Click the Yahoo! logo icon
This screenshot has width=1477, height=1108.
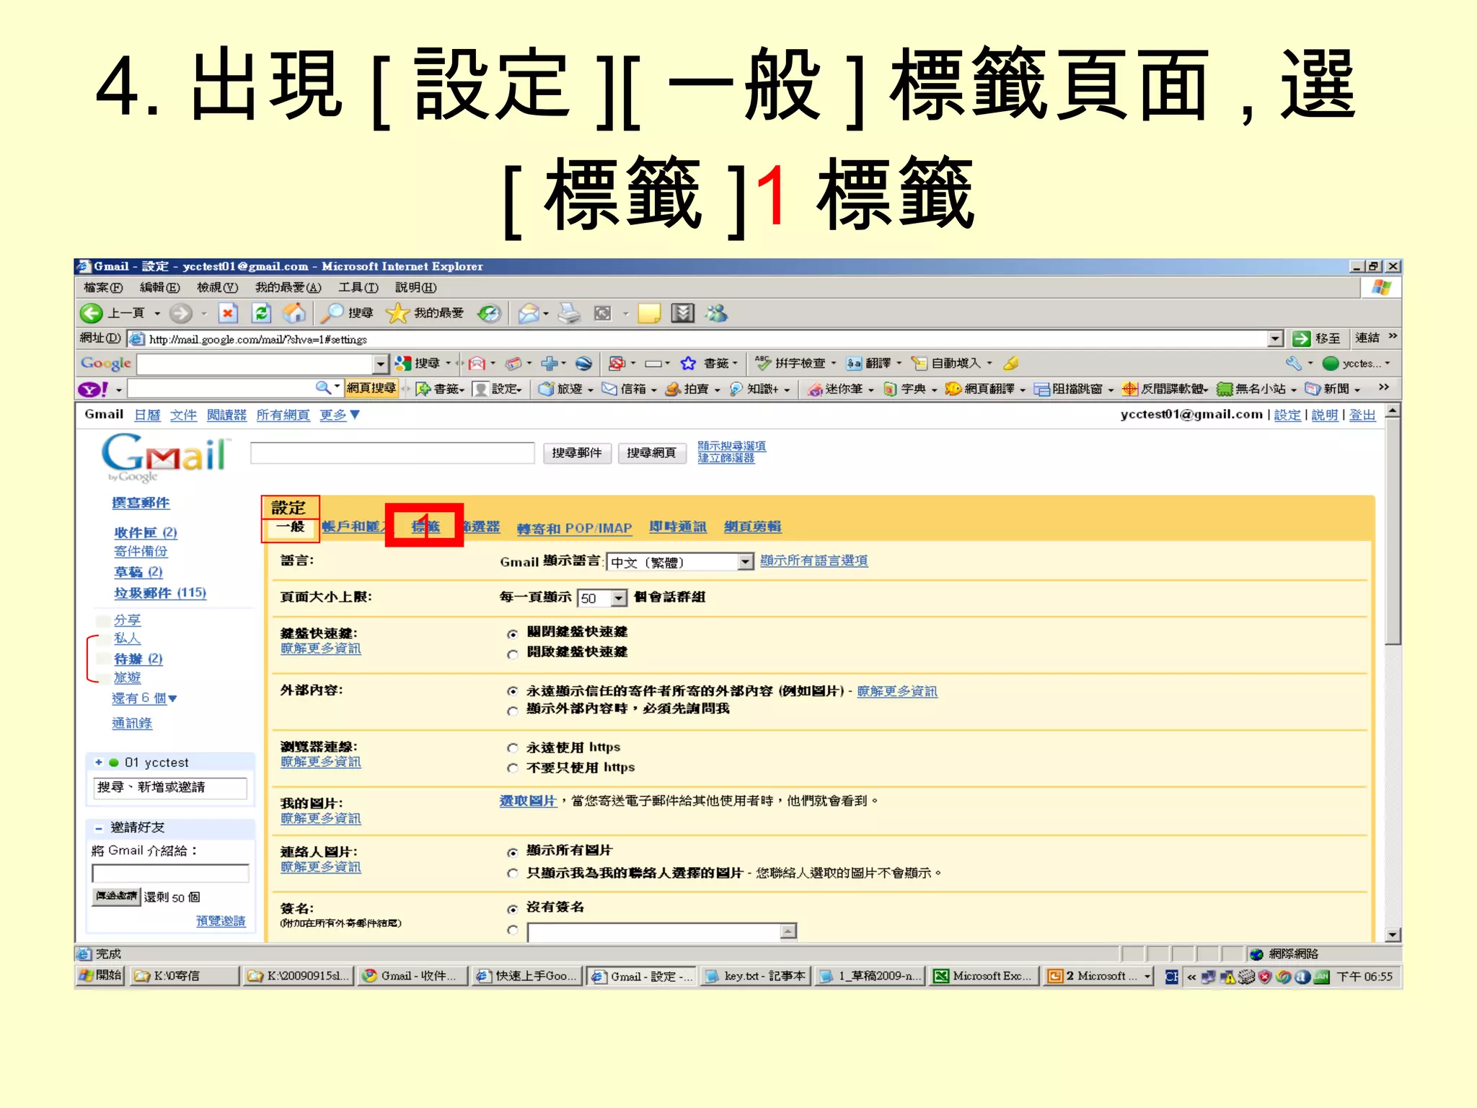93,390
